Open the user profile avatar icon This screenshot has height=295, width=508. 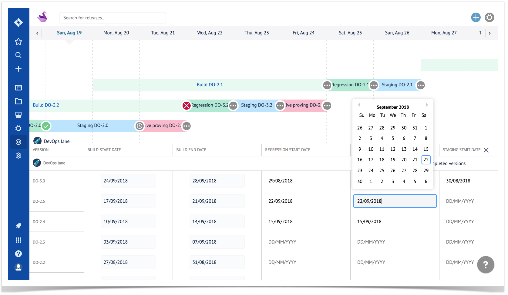[19, 267]
